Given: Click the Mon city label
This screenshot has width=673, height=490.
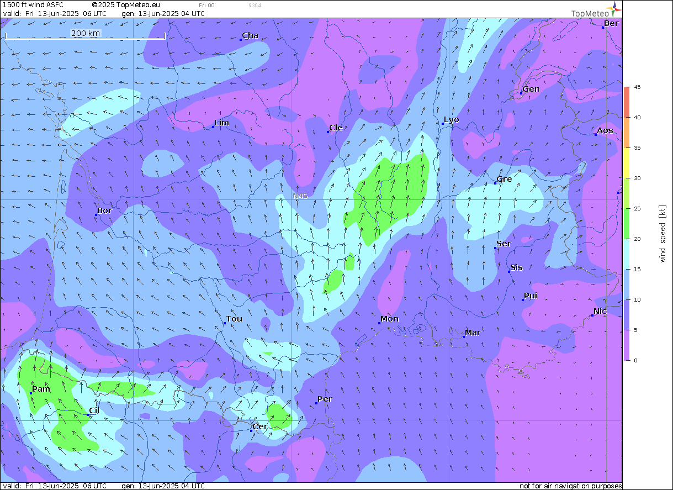Looking at the screenshot, I should (389, 319).
